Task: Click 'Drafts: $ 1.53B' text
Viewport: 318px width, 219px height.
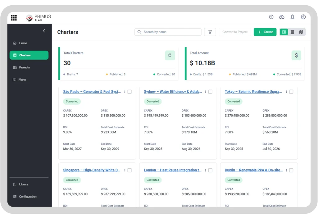Action: click(203, 75)
